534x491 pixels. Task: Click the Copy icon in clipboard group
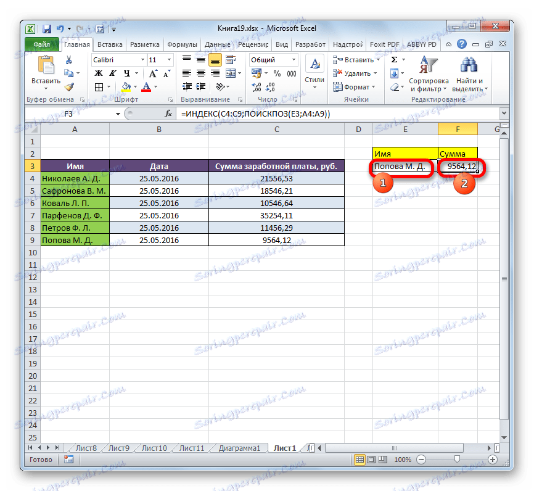[69, 73]
